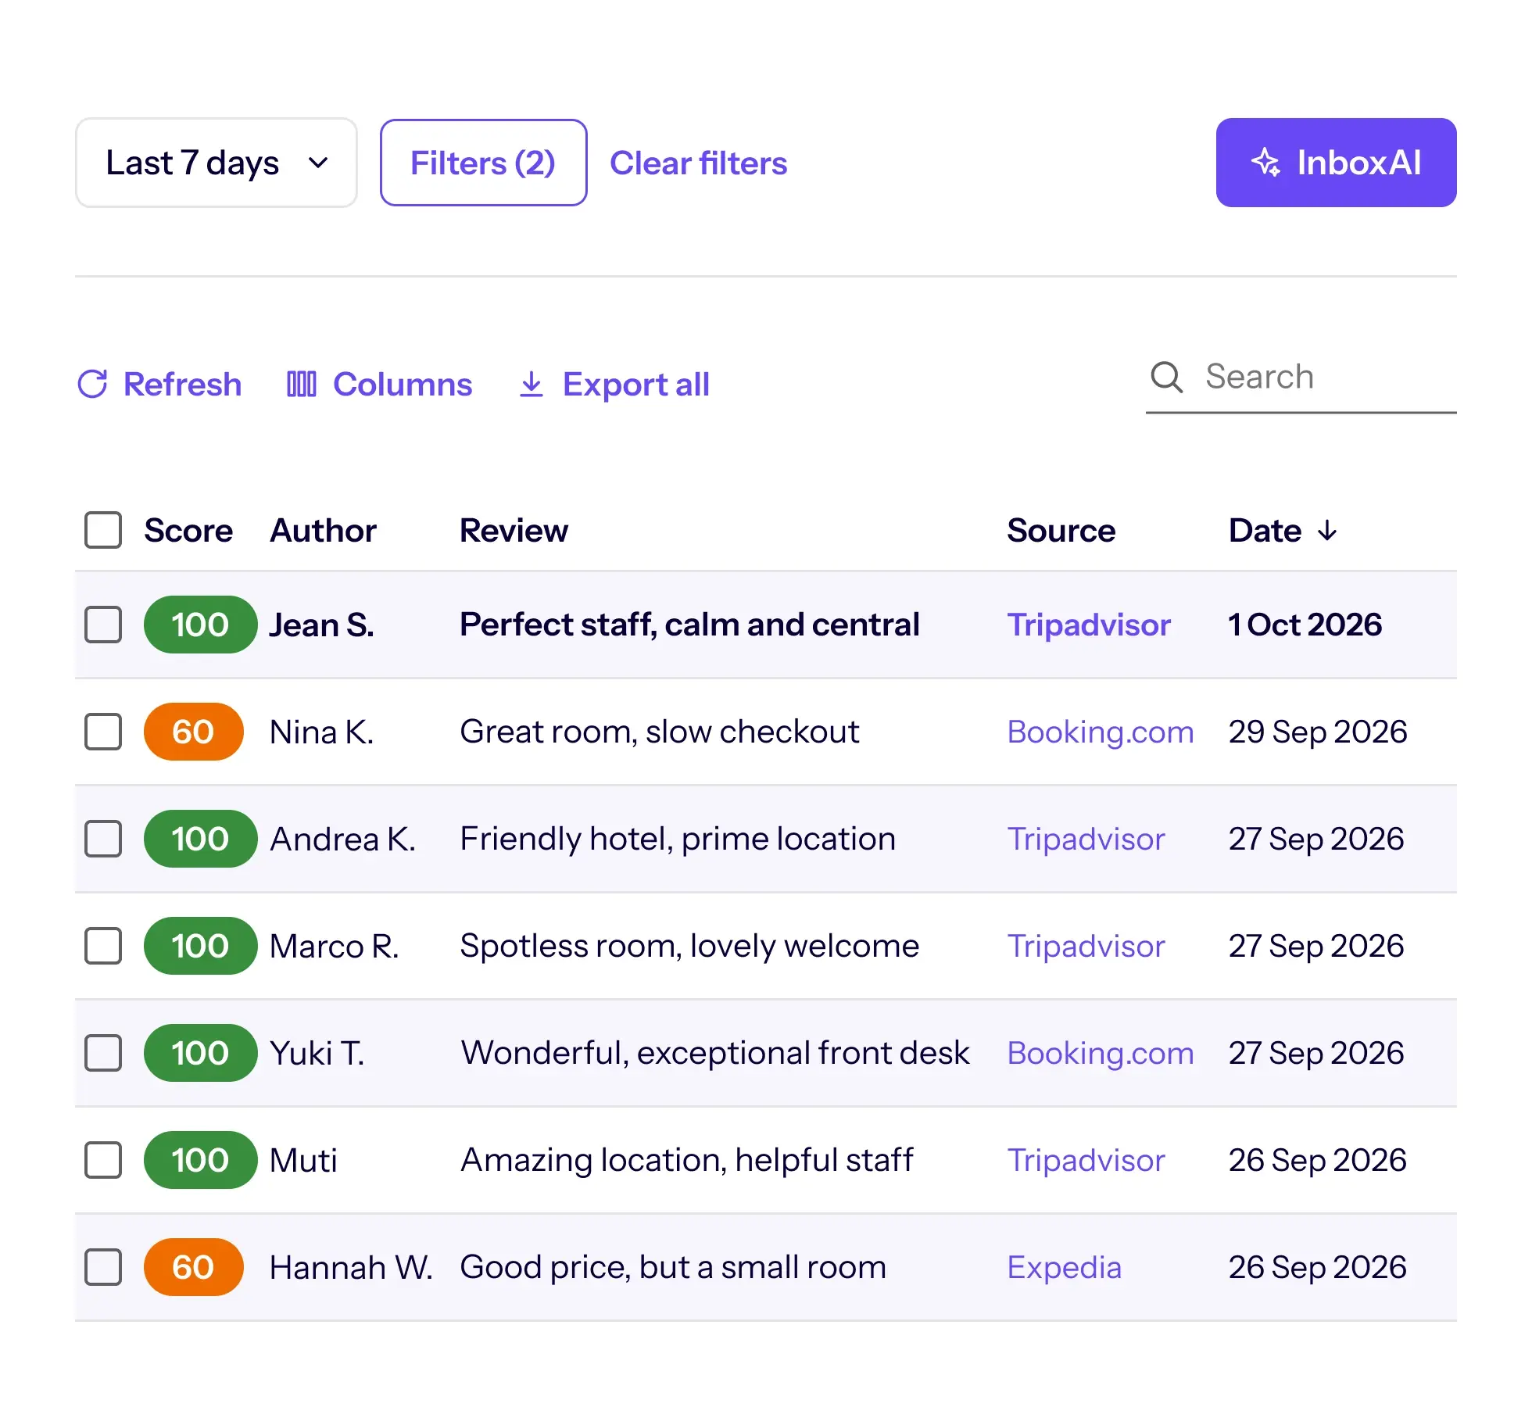The width and height of the screenshot is (1532, 1407).
Task: Open Tripadvisor link in Muti row
Action: click(1086, 1160)
